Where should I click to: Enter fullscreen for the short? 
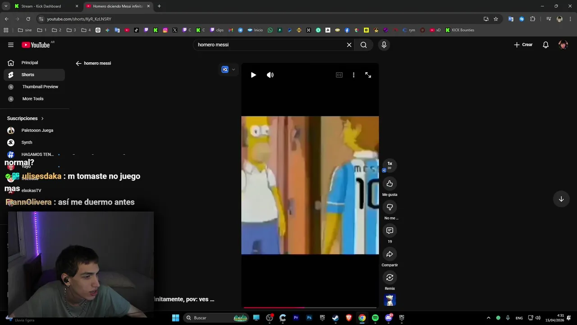point(368,75)
